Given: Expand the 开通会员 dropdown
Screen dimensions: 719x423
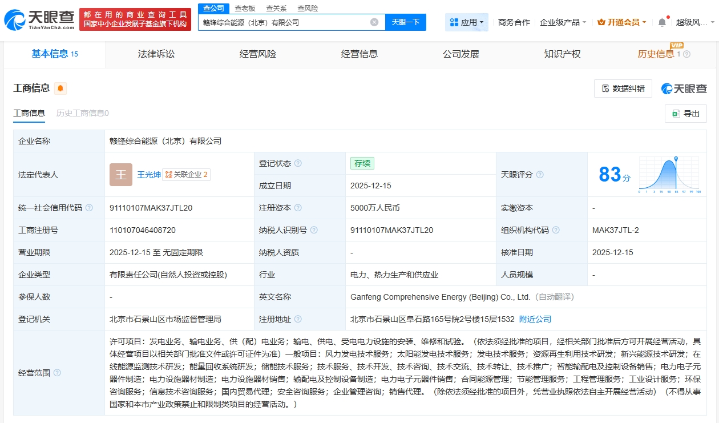Looking at the screenshot, I should 622,22.
